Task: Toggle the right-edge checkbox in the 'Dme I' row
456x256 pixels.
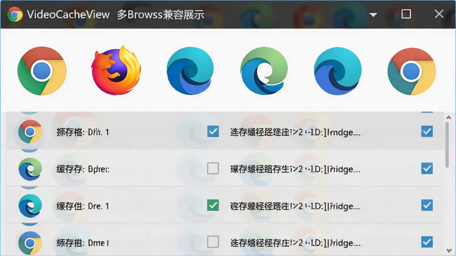Action: click(427, 242)
